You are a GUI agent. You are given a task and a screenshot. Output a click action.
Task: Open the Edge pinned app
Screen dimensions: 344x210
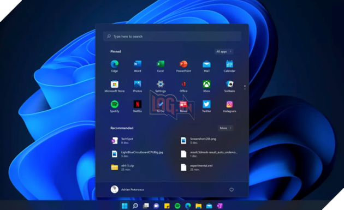(114, 66)
